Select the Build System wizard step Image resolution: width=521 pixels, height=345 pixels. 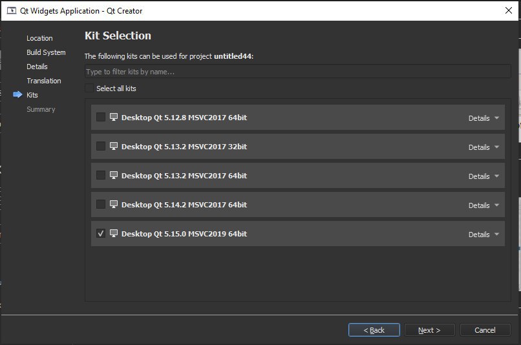coord(46,52)
